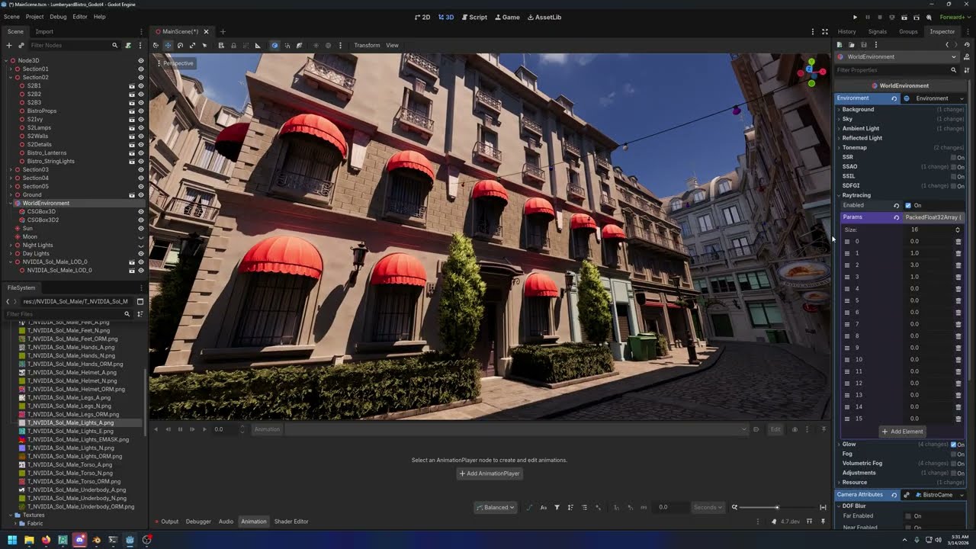The height and width of the screenshot is (549, 976).
Task: Expand the Night Lights node
Action: click(x=11, y=245)
